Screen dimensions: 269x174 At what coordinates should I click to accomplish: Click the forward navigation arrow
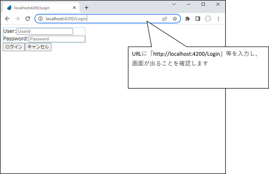[17, 19]
